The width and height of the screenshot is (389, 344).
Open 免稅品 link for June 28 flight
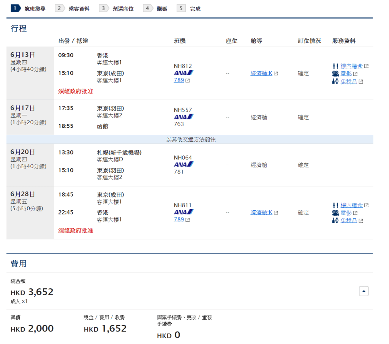349,220
